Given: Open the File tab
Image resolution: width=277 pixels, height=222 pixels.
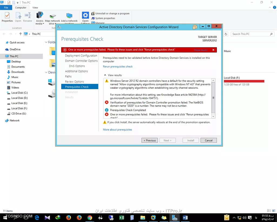Looking at the screenshot, I should click(6, 8).
